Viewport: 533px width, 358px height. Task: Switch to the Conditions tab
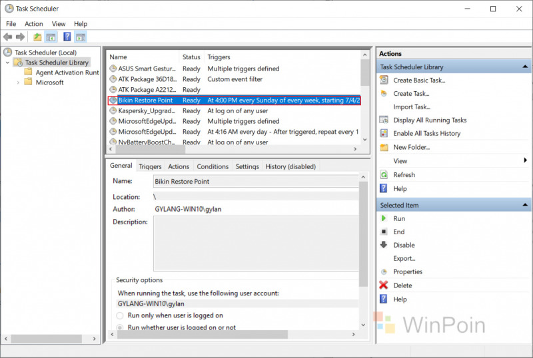click(x=213, y=166)
